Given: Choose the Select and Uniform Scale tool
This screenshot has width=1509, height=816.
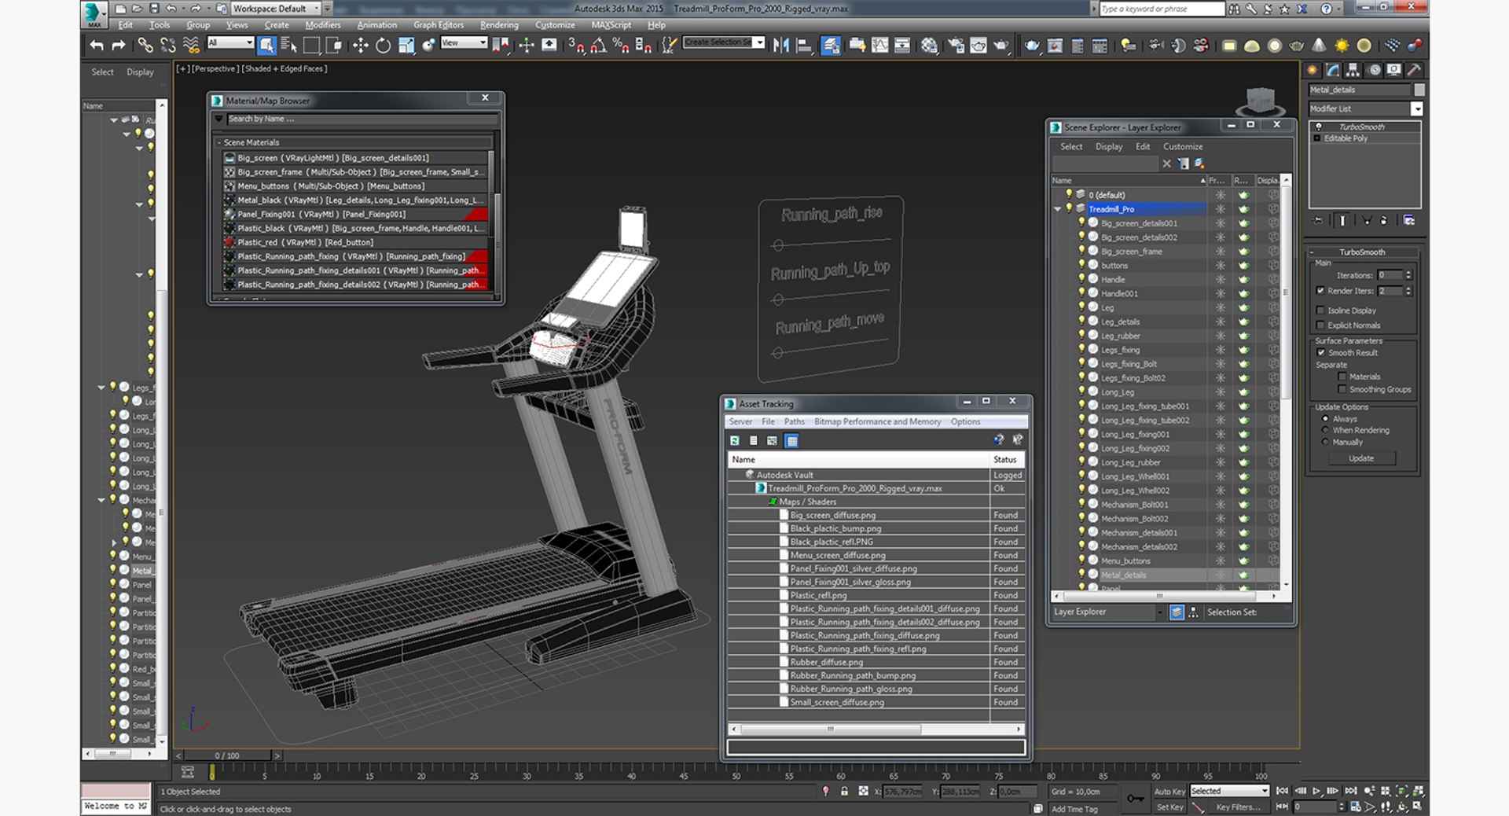Looking at the screenshot, I should (x=406, y=45).
